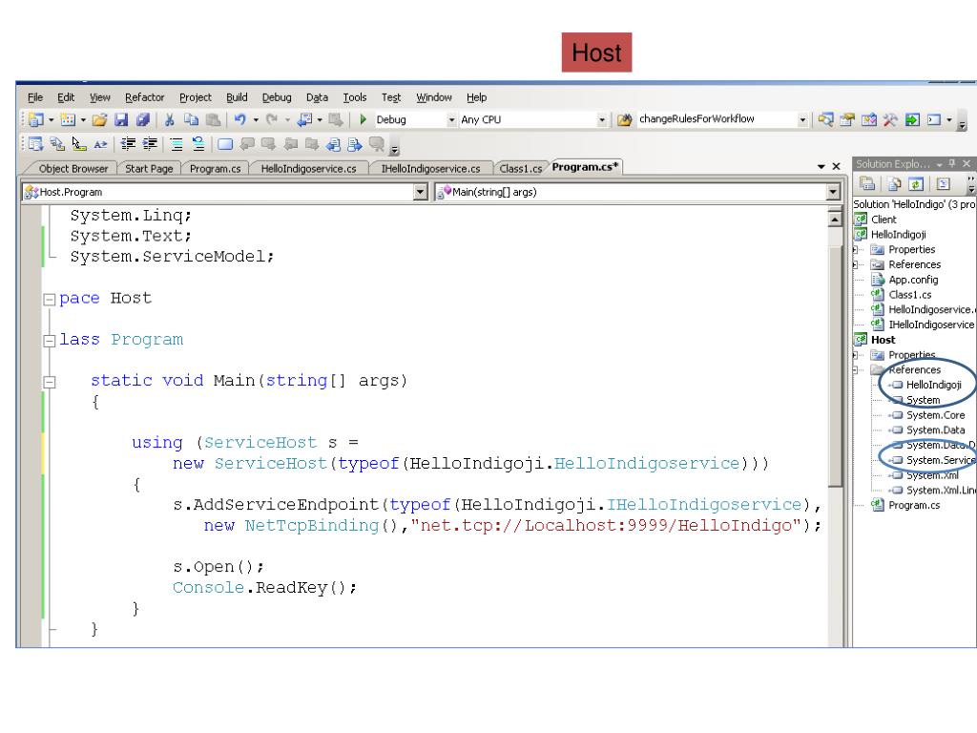Click the Find in Files icon

[624, 119]
